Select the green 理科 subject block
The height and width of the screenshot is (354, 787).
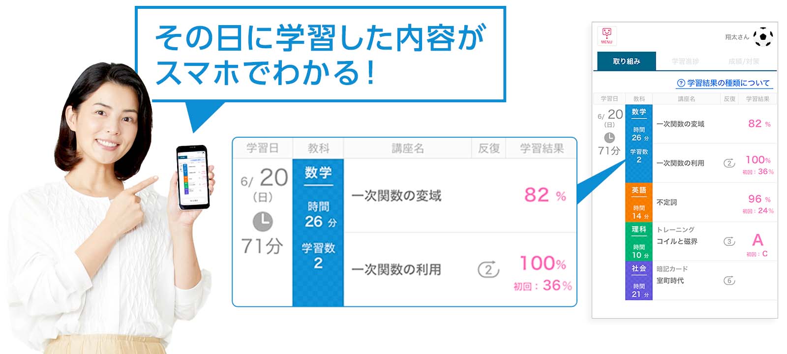pyautogui.click(x=638, y=241)
